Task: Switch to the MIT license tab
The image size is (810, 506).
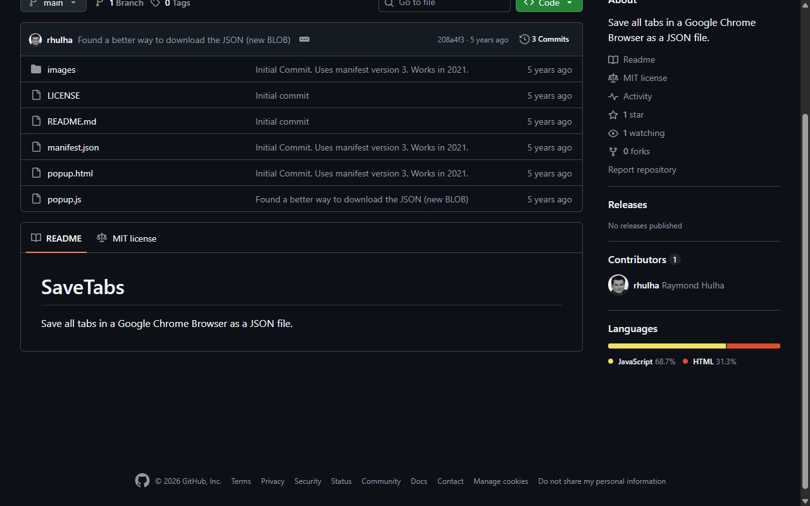Action: click(127, 238)
